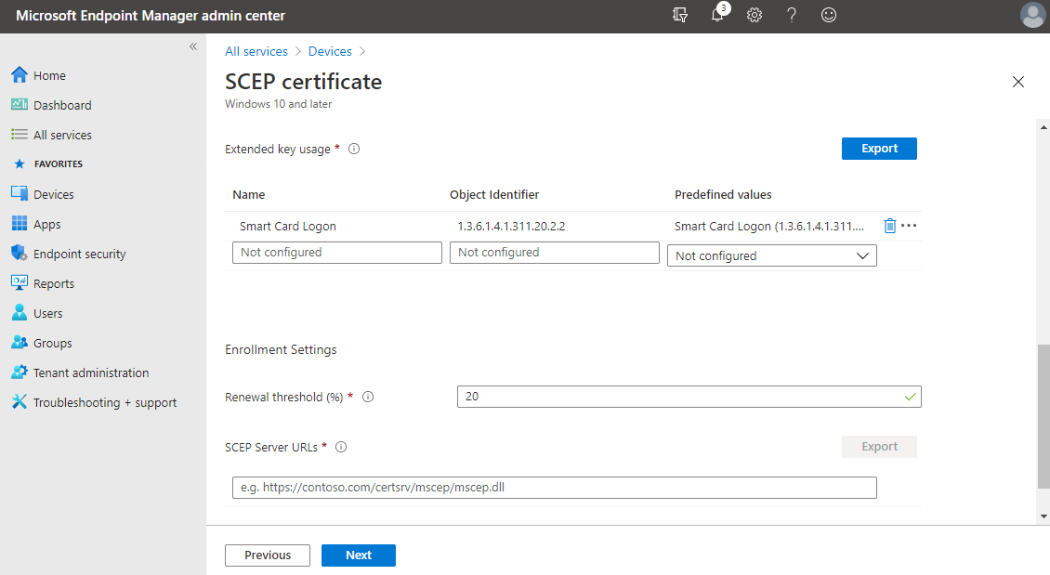Open more options ellipsis for Smart Card Logon
Screen dimensions: 1050x575
point(909,226)
